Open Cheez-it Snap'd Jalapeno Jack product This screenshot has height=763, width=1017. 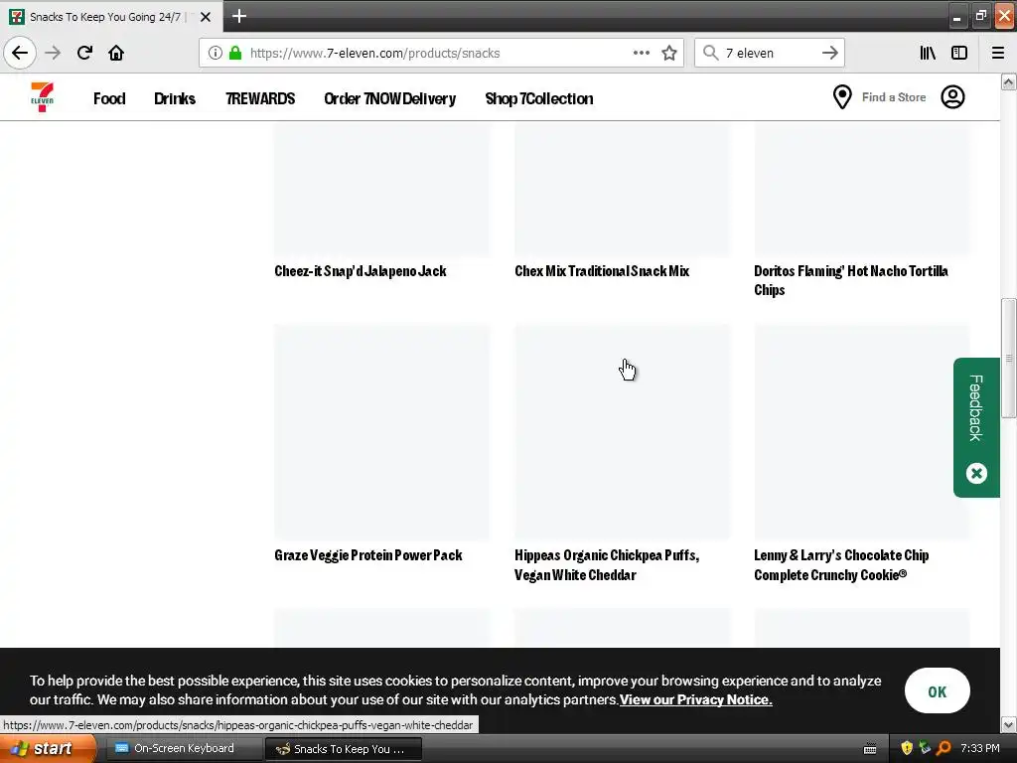(x=360, y=271)
